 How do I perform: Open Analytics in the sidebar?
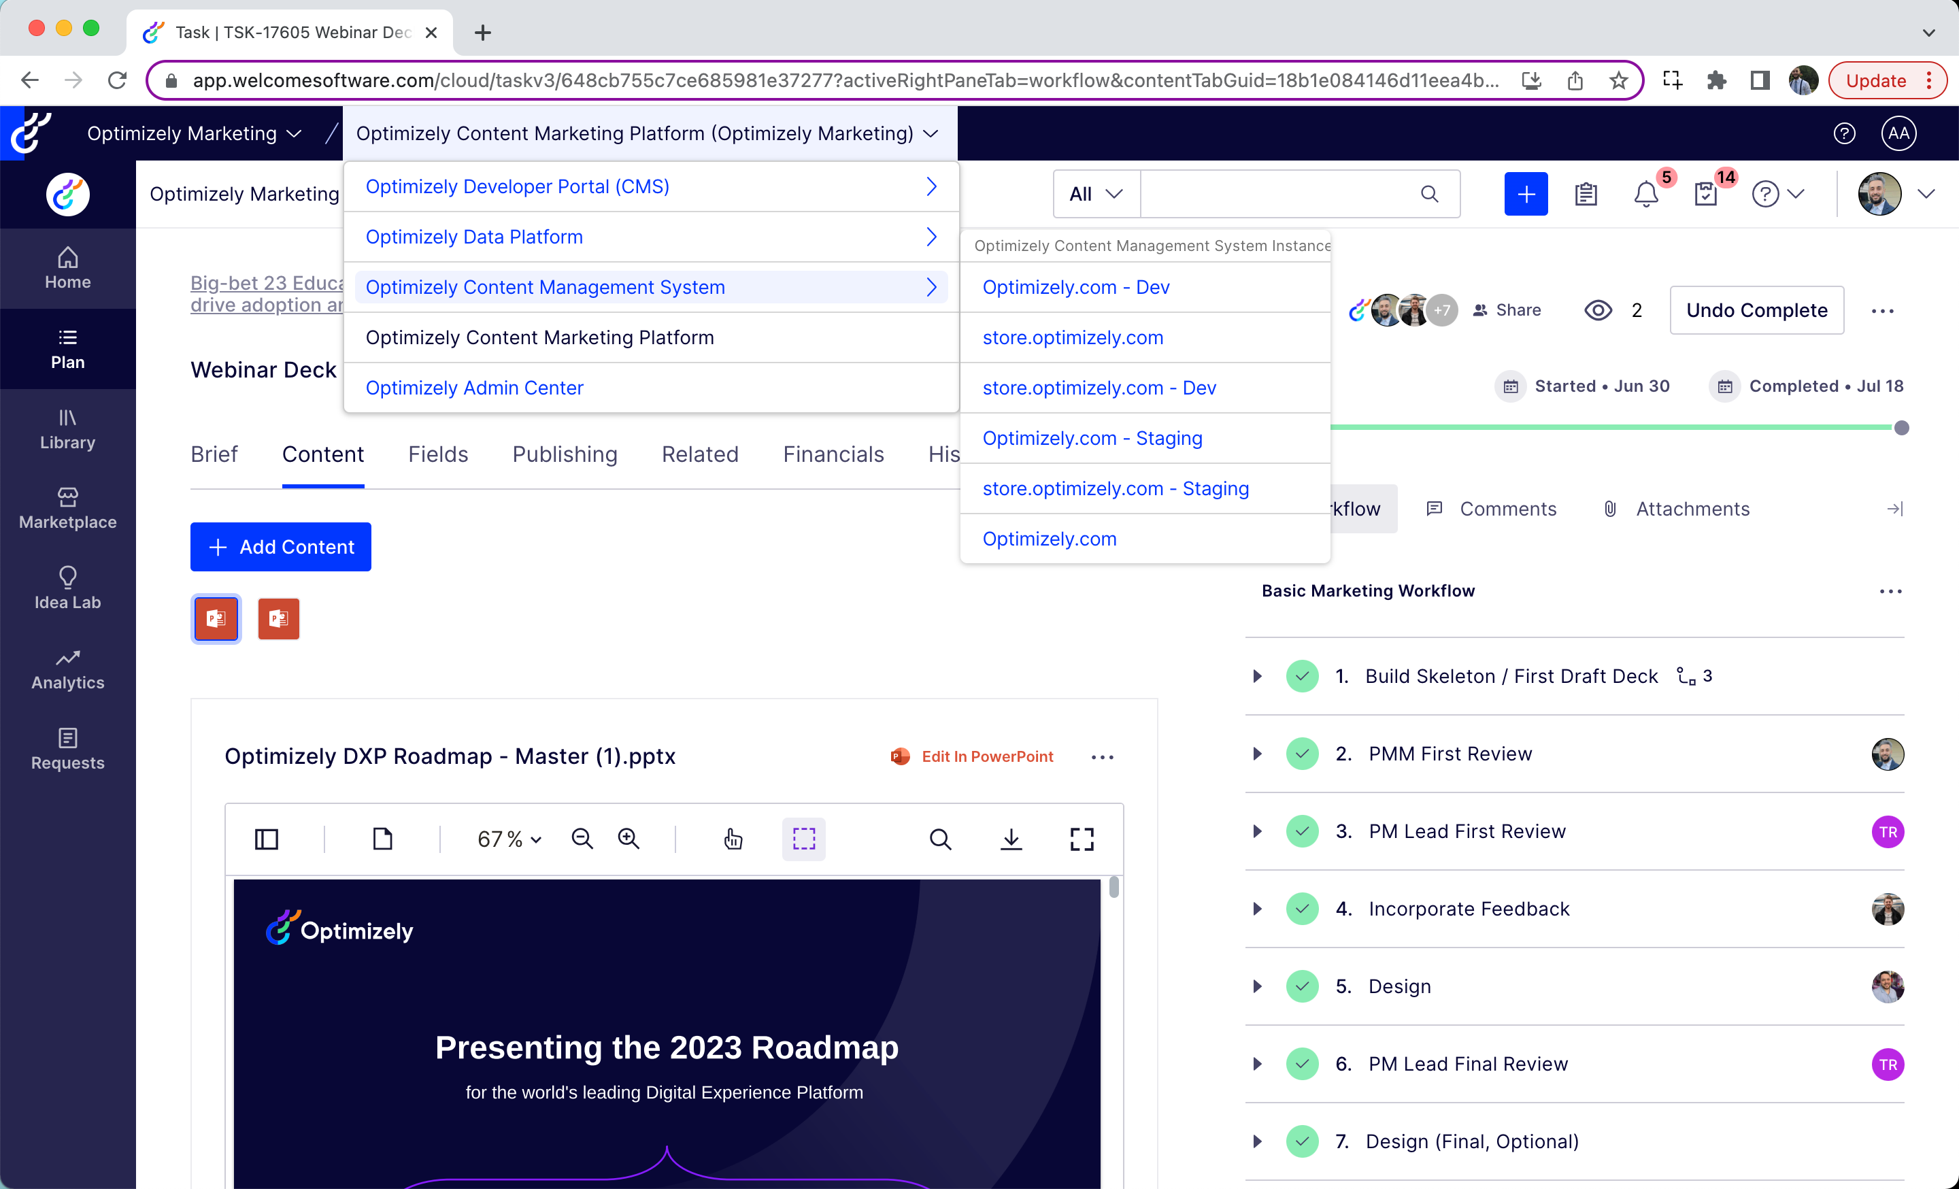(67, 669)
